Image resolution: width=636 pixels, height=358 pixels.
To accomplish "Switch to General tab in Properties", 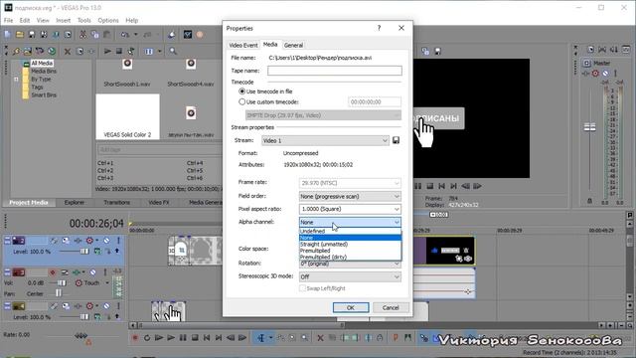I will coord(293,45).
